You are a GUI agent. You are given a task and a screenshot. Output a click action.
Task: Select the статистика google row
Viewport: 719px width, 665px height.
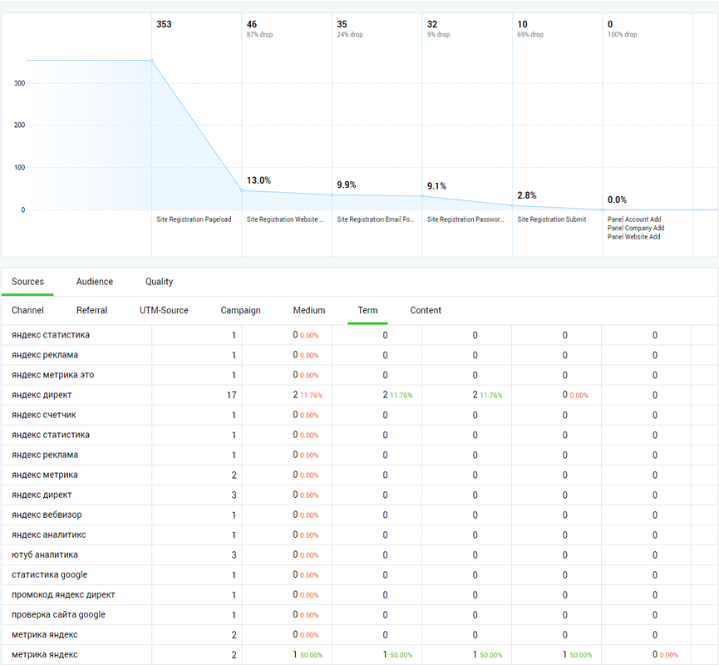359,574
